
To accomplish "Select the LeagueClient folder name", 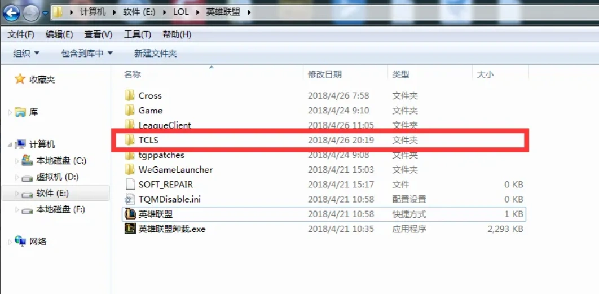I will 165,125.
